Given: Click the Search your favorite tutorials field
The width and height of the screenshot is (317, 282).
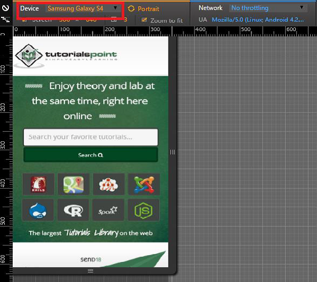Looking at the screenshot, I should pyautogui.click(x=90, y=137).
